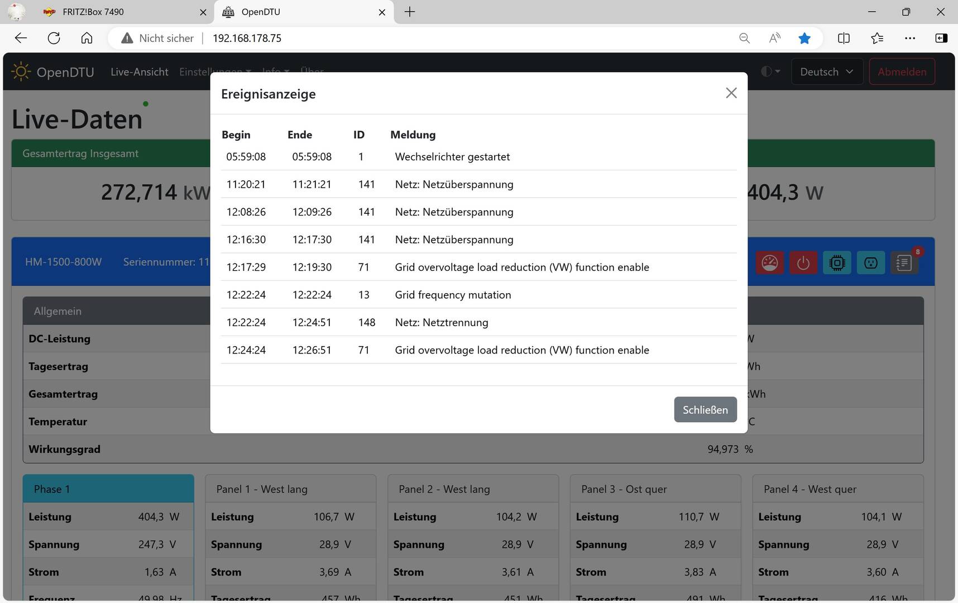Click the Schließen button
The image size is (958, 603).
(x=705, y=410)
